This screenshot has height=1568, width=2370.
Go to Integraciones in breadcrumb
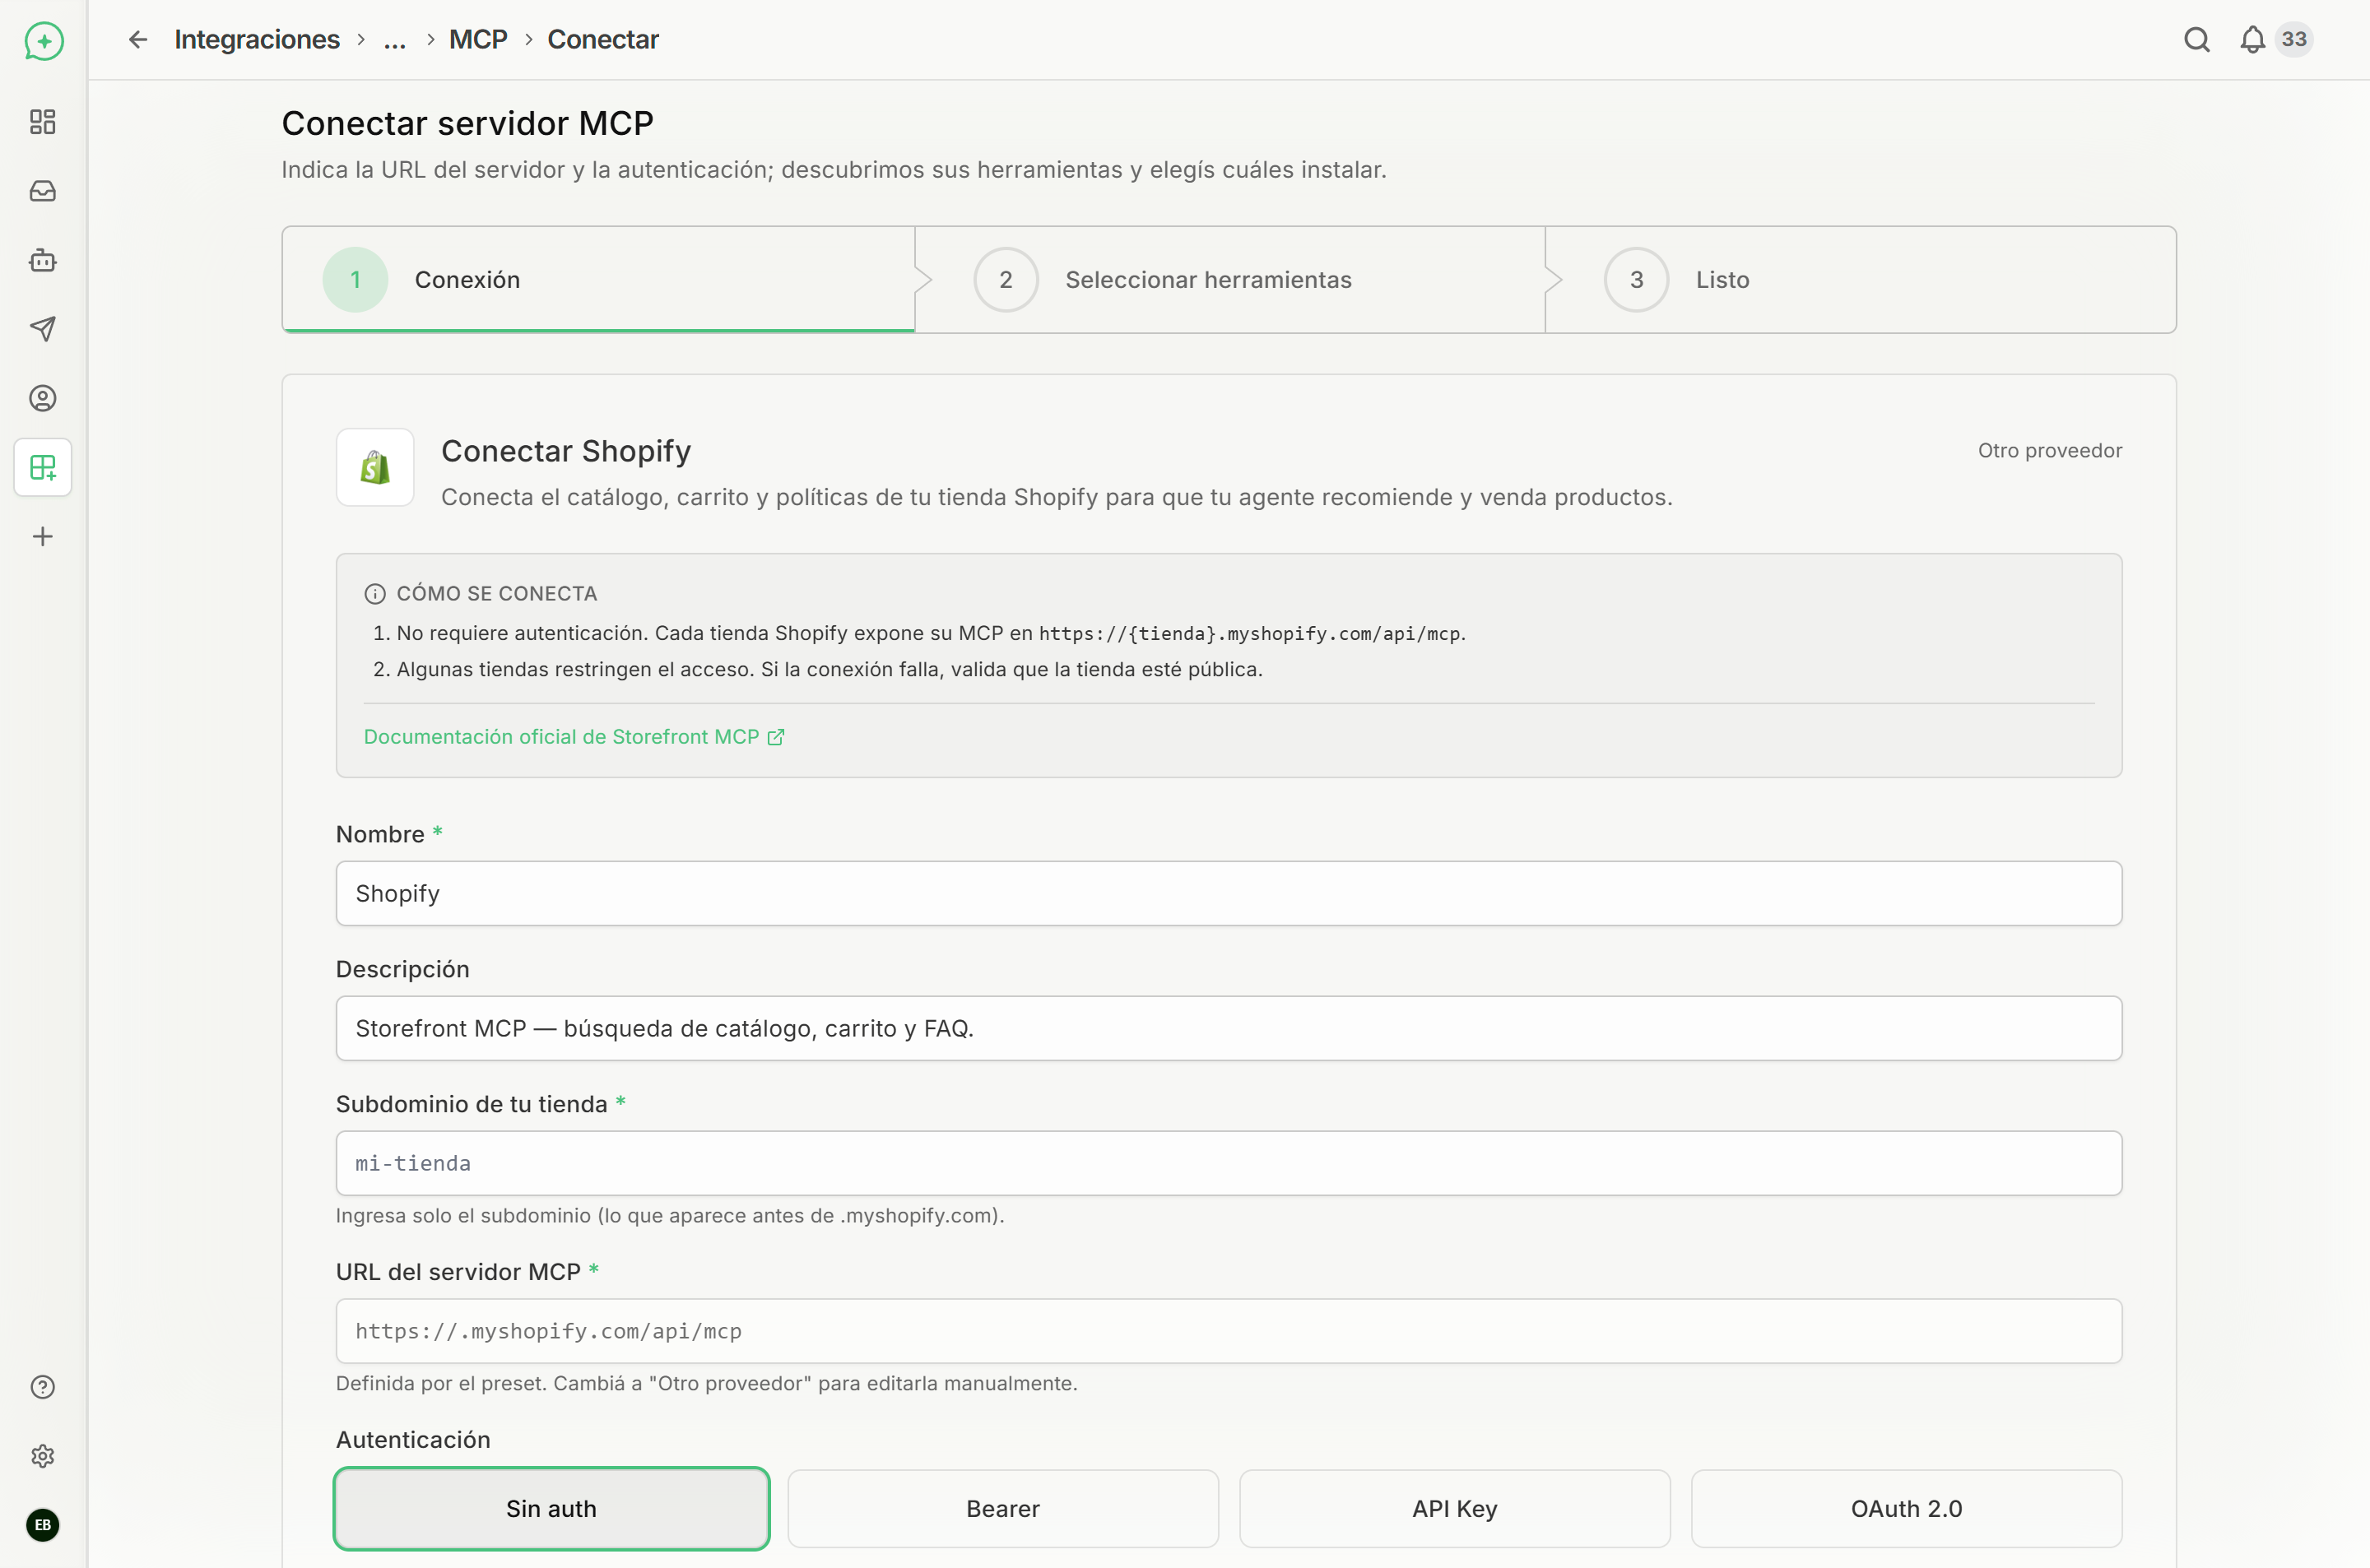(x=257, y=39)
